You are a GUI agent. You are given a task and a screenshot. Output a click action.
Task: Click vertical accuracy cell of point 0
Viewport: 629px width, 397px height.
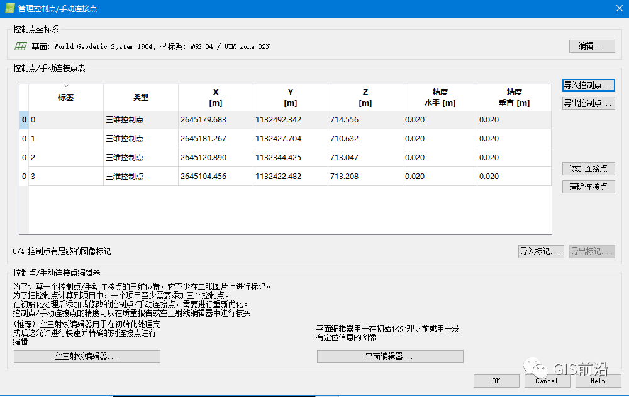515,120
